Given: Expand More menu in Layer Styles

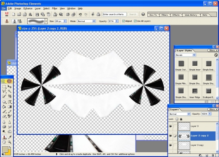Looking at the screenshot, I should click(212, 50).
